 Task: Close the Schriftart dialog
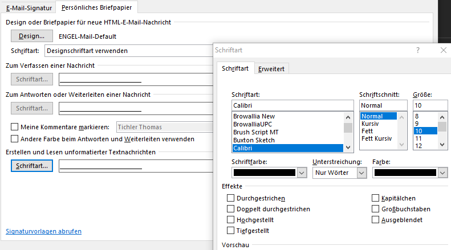click(444, 50)
